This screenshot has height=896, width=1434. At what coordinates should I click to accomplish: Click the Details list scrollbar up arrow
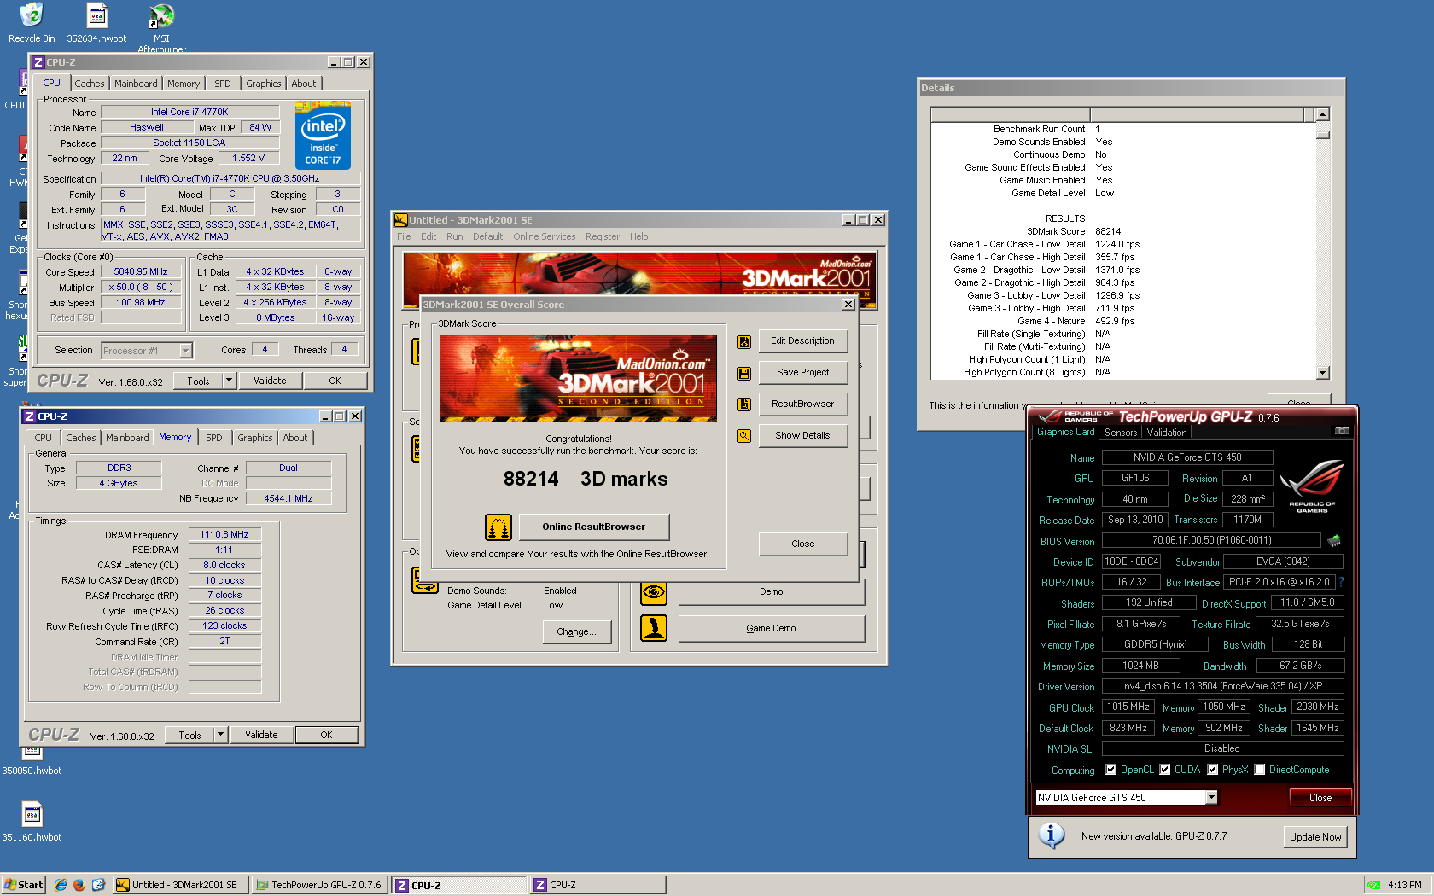pos(1323,114)
